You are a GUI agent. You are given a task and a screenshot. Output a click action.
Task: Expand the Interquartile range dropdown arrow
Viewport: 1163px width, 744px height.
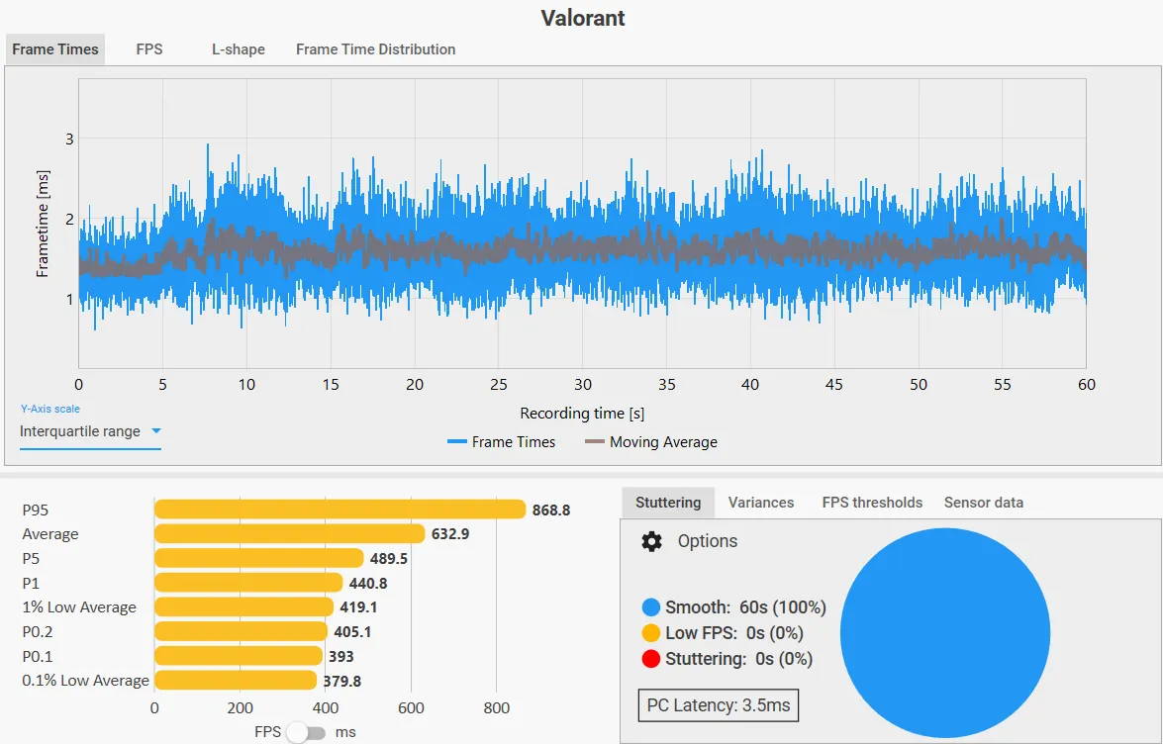click(x=155, y=431)
